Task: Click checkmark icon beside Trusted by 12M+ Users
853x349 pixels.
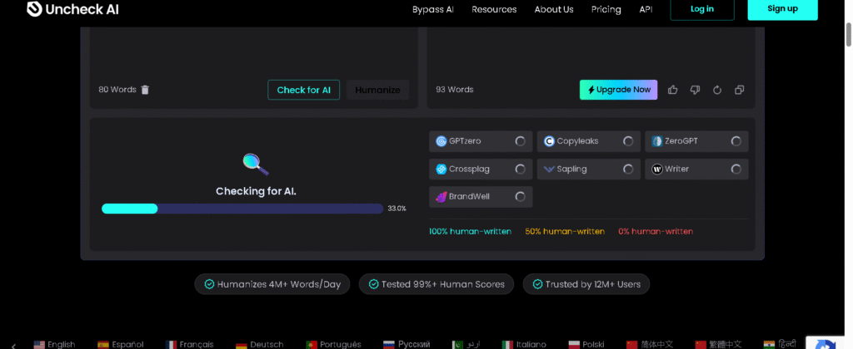Action: coord(537,284)
